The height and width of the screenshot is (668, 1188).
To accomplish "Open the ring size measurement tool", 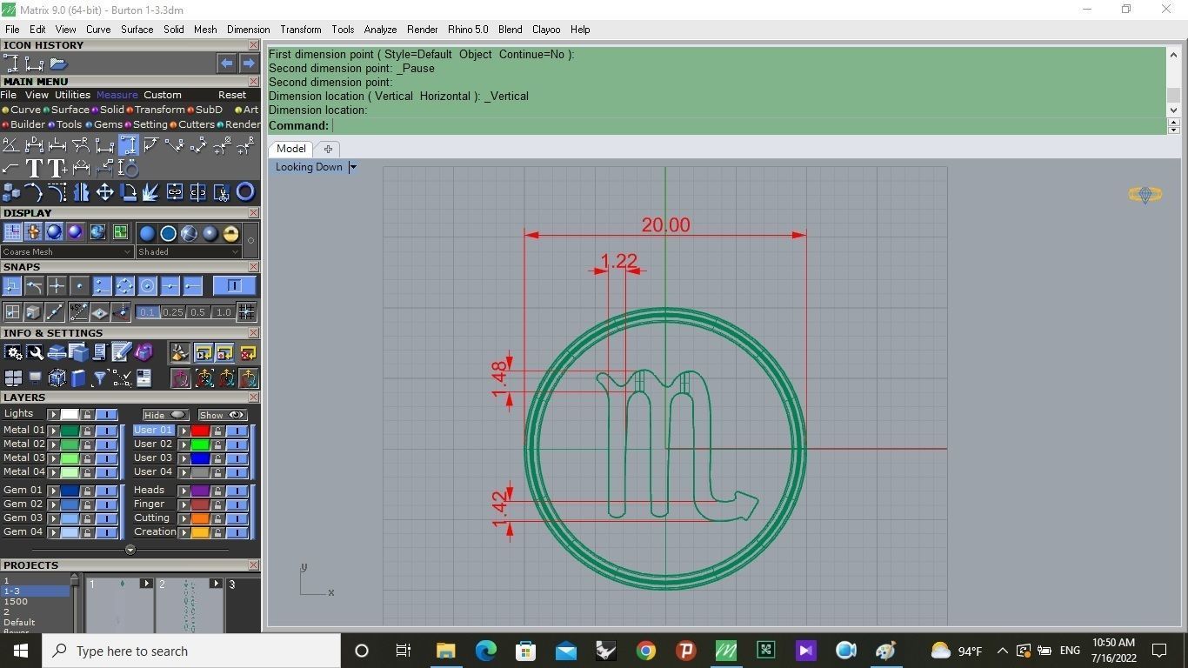I will tap(129, 168).
